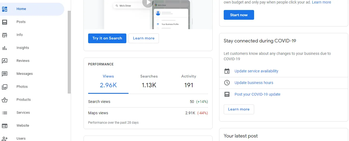Click 'Performance over the past 28 days' note
The image size is (349, 141).
point(113,123)
